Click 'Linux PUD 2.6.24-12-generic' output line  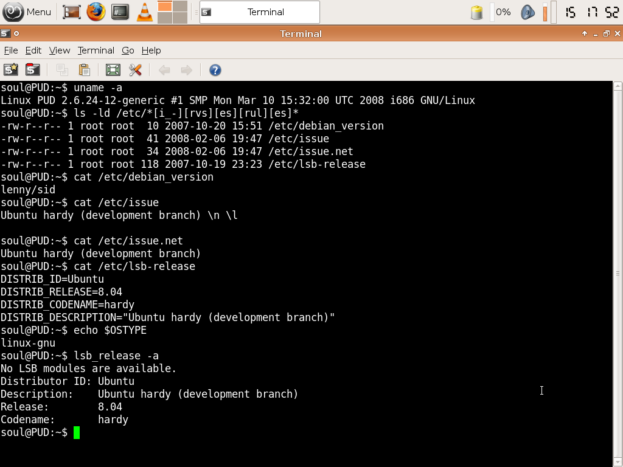238,100
